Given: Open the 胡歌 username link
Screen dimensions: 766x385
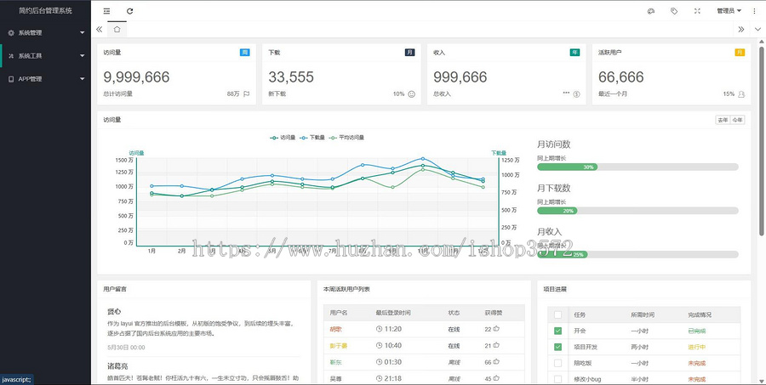Looking at the screenshot, I should tap(335, 329).
